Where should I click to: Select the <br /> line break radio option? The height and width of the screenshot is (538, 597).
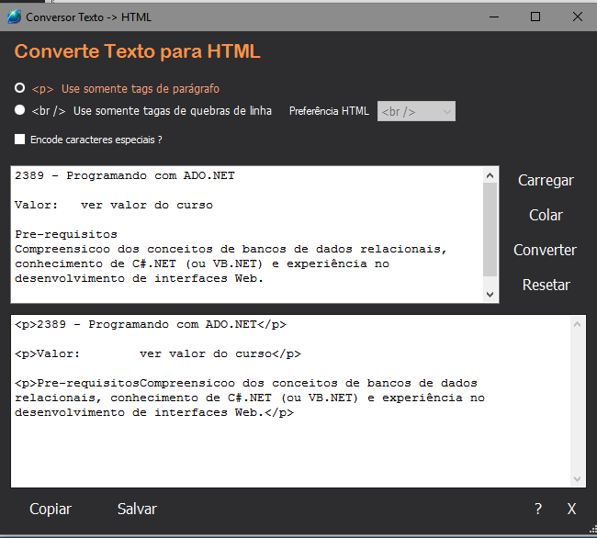pyautogui.click(x=20, y=111)
